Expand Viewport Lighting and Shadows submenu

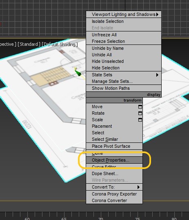point(124,14)
